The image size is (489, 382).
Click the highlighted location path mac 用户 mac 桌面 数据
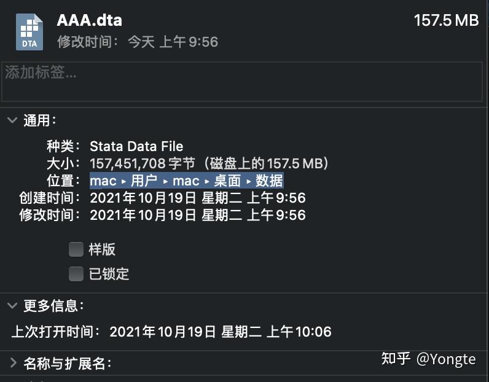[x=187, y=181]
